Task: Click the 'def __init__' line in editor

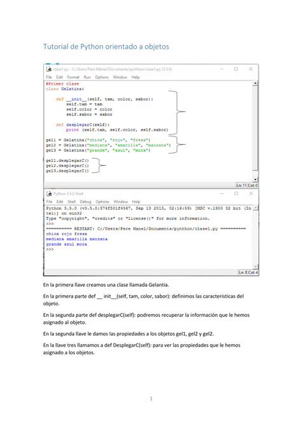Action: (x=104, y=99)
